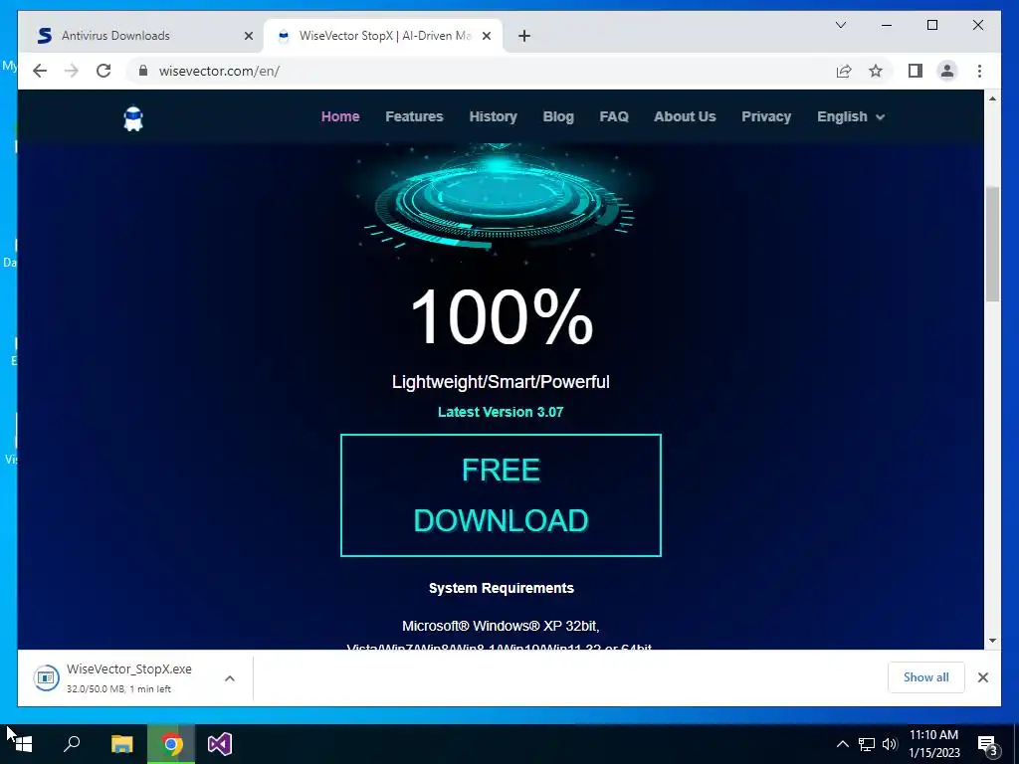Expand the English language dropdown
The height and width of the screenshot is (764, 1019).
click(851, 116)
